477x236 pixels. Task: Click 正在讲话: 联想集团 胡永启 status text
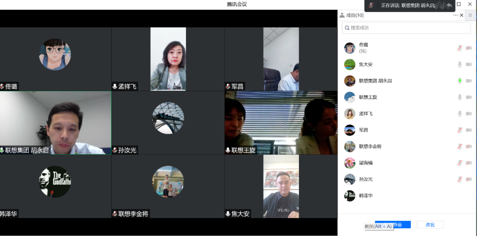[x=409, y=5]
